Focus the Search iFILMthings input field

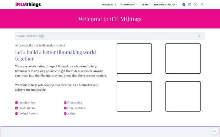pos(110,36)
